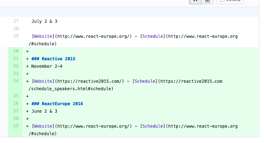Screen dimensions: 264x143
Task: Select added line number 26
Action: (x=16, y=103)
